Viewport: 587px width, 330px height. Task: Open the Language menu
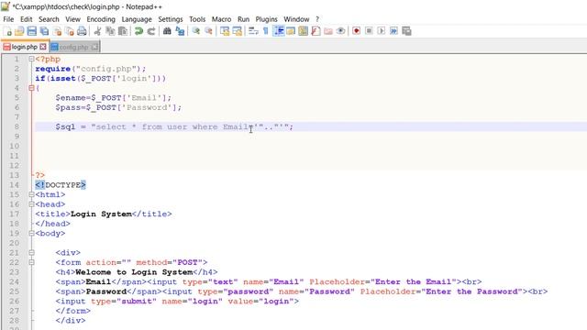click(x=137, y=19)
